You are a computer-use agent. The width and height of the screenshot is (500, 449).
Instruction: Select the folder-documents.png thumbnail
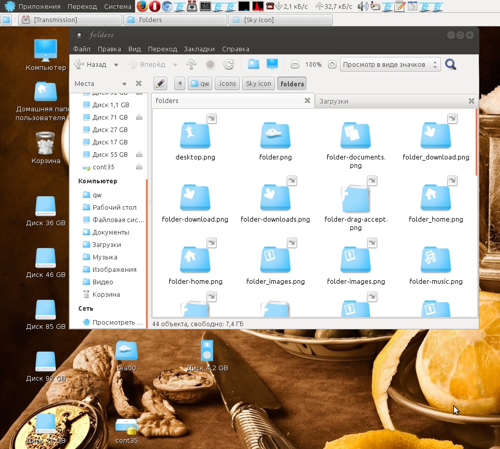click(x=356, y=135)
